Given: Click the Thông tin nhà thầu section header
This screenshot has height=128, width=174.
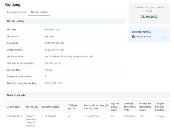Looking at the screenshot, I should coord(16,95).
